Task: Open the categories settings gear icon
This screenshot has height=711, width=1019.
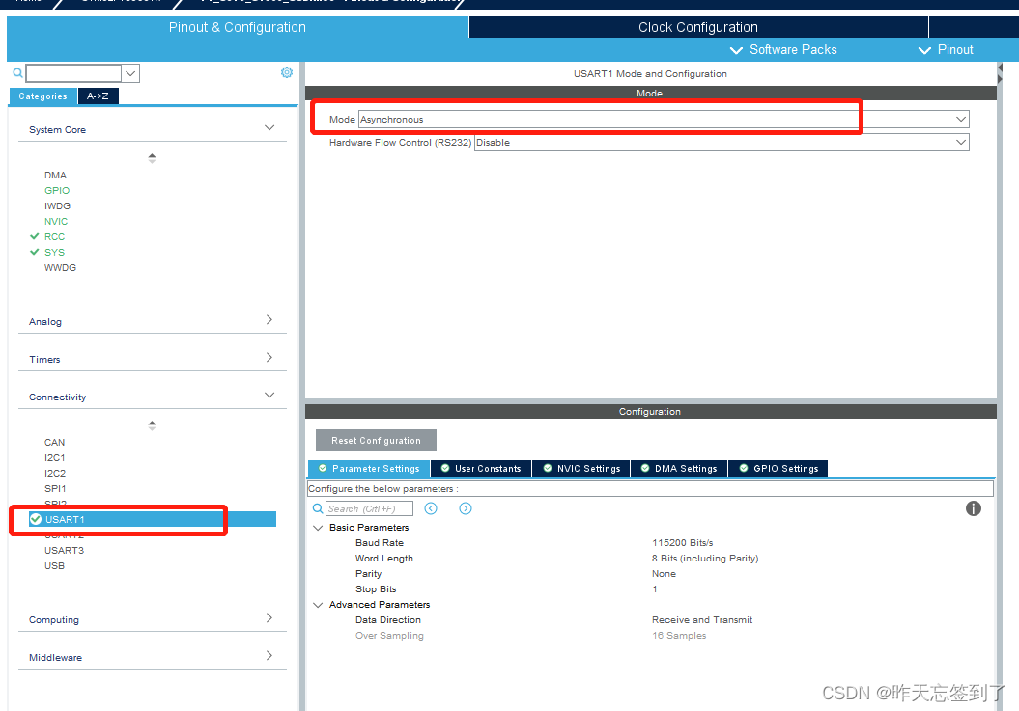Action: [287, 72]
